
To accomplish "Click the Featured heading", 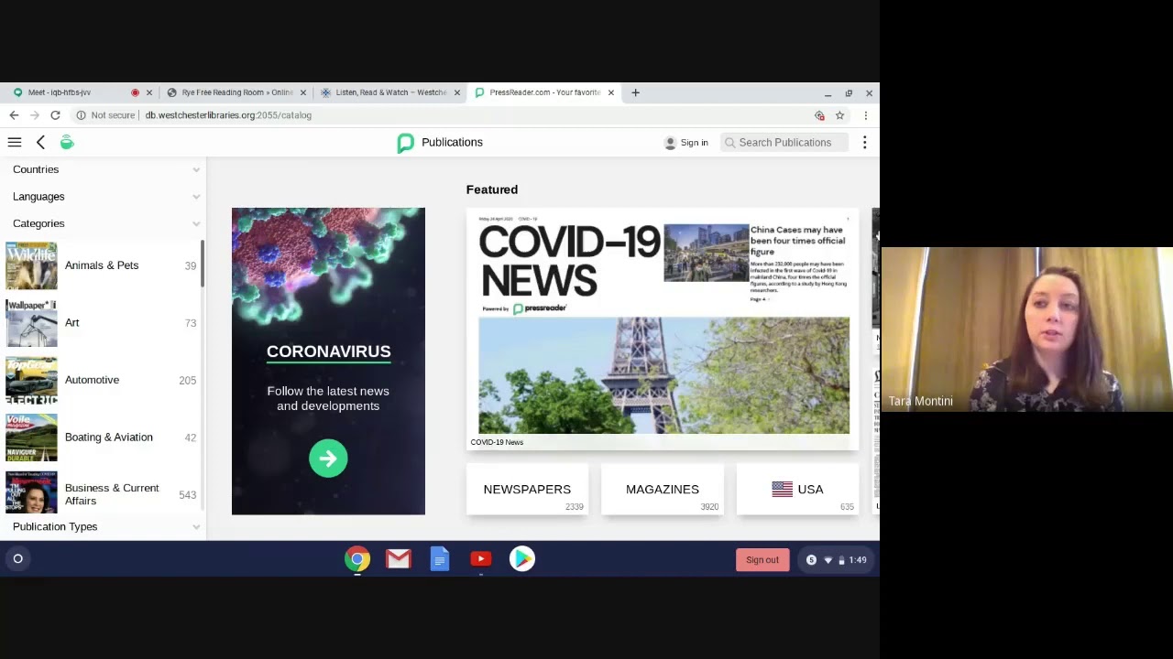I will point(492,189).
